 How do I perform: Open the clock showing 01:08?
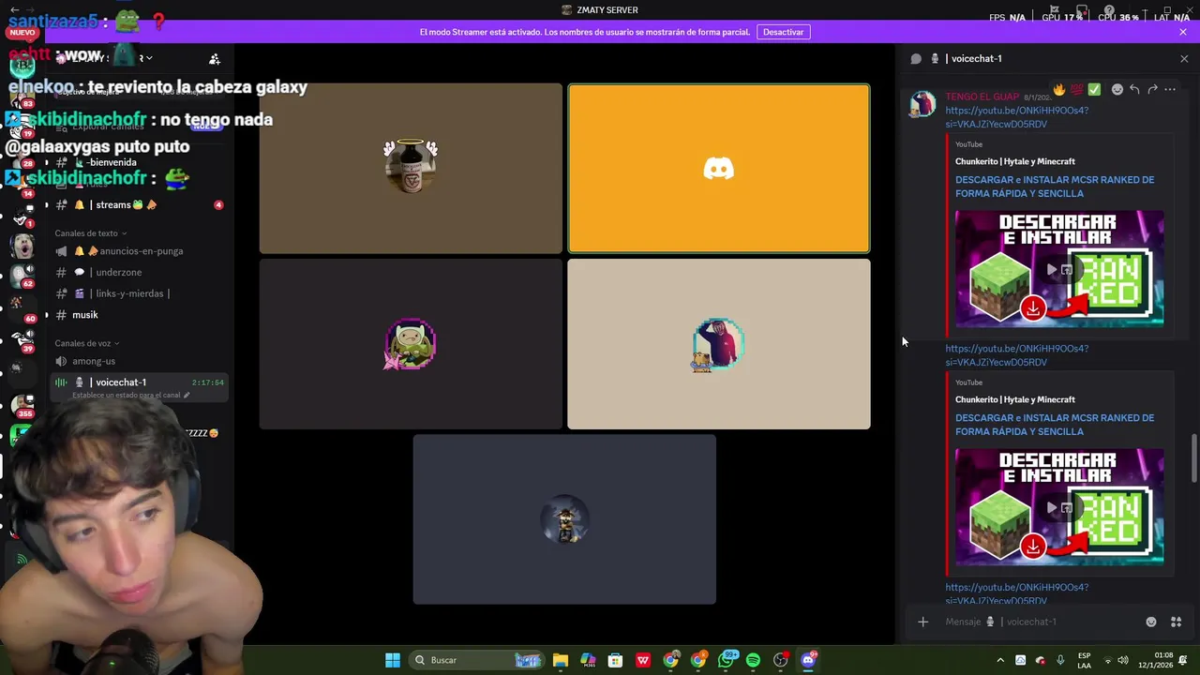click(x=1155, y=660)
